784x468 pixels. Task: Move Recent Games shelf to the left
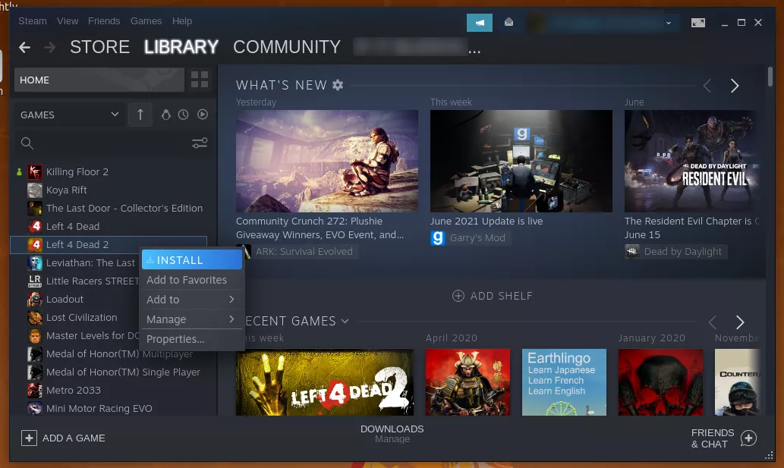pos(713,322)
